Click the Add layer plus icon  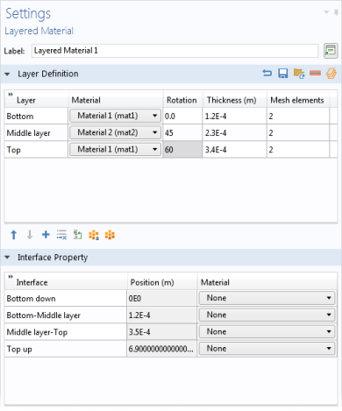click(x=46, y=235)
